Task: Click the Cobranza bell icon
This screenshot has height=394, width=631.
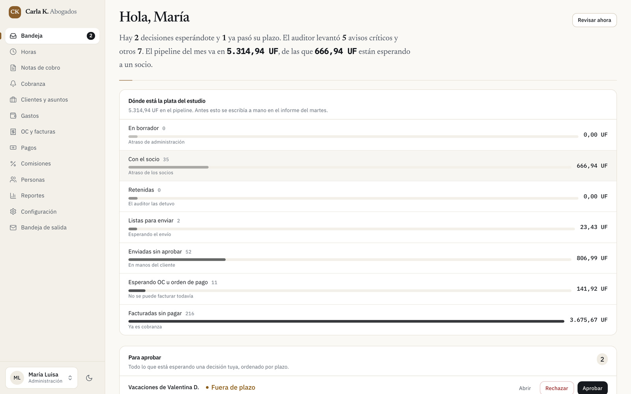Action: [13, 84]
